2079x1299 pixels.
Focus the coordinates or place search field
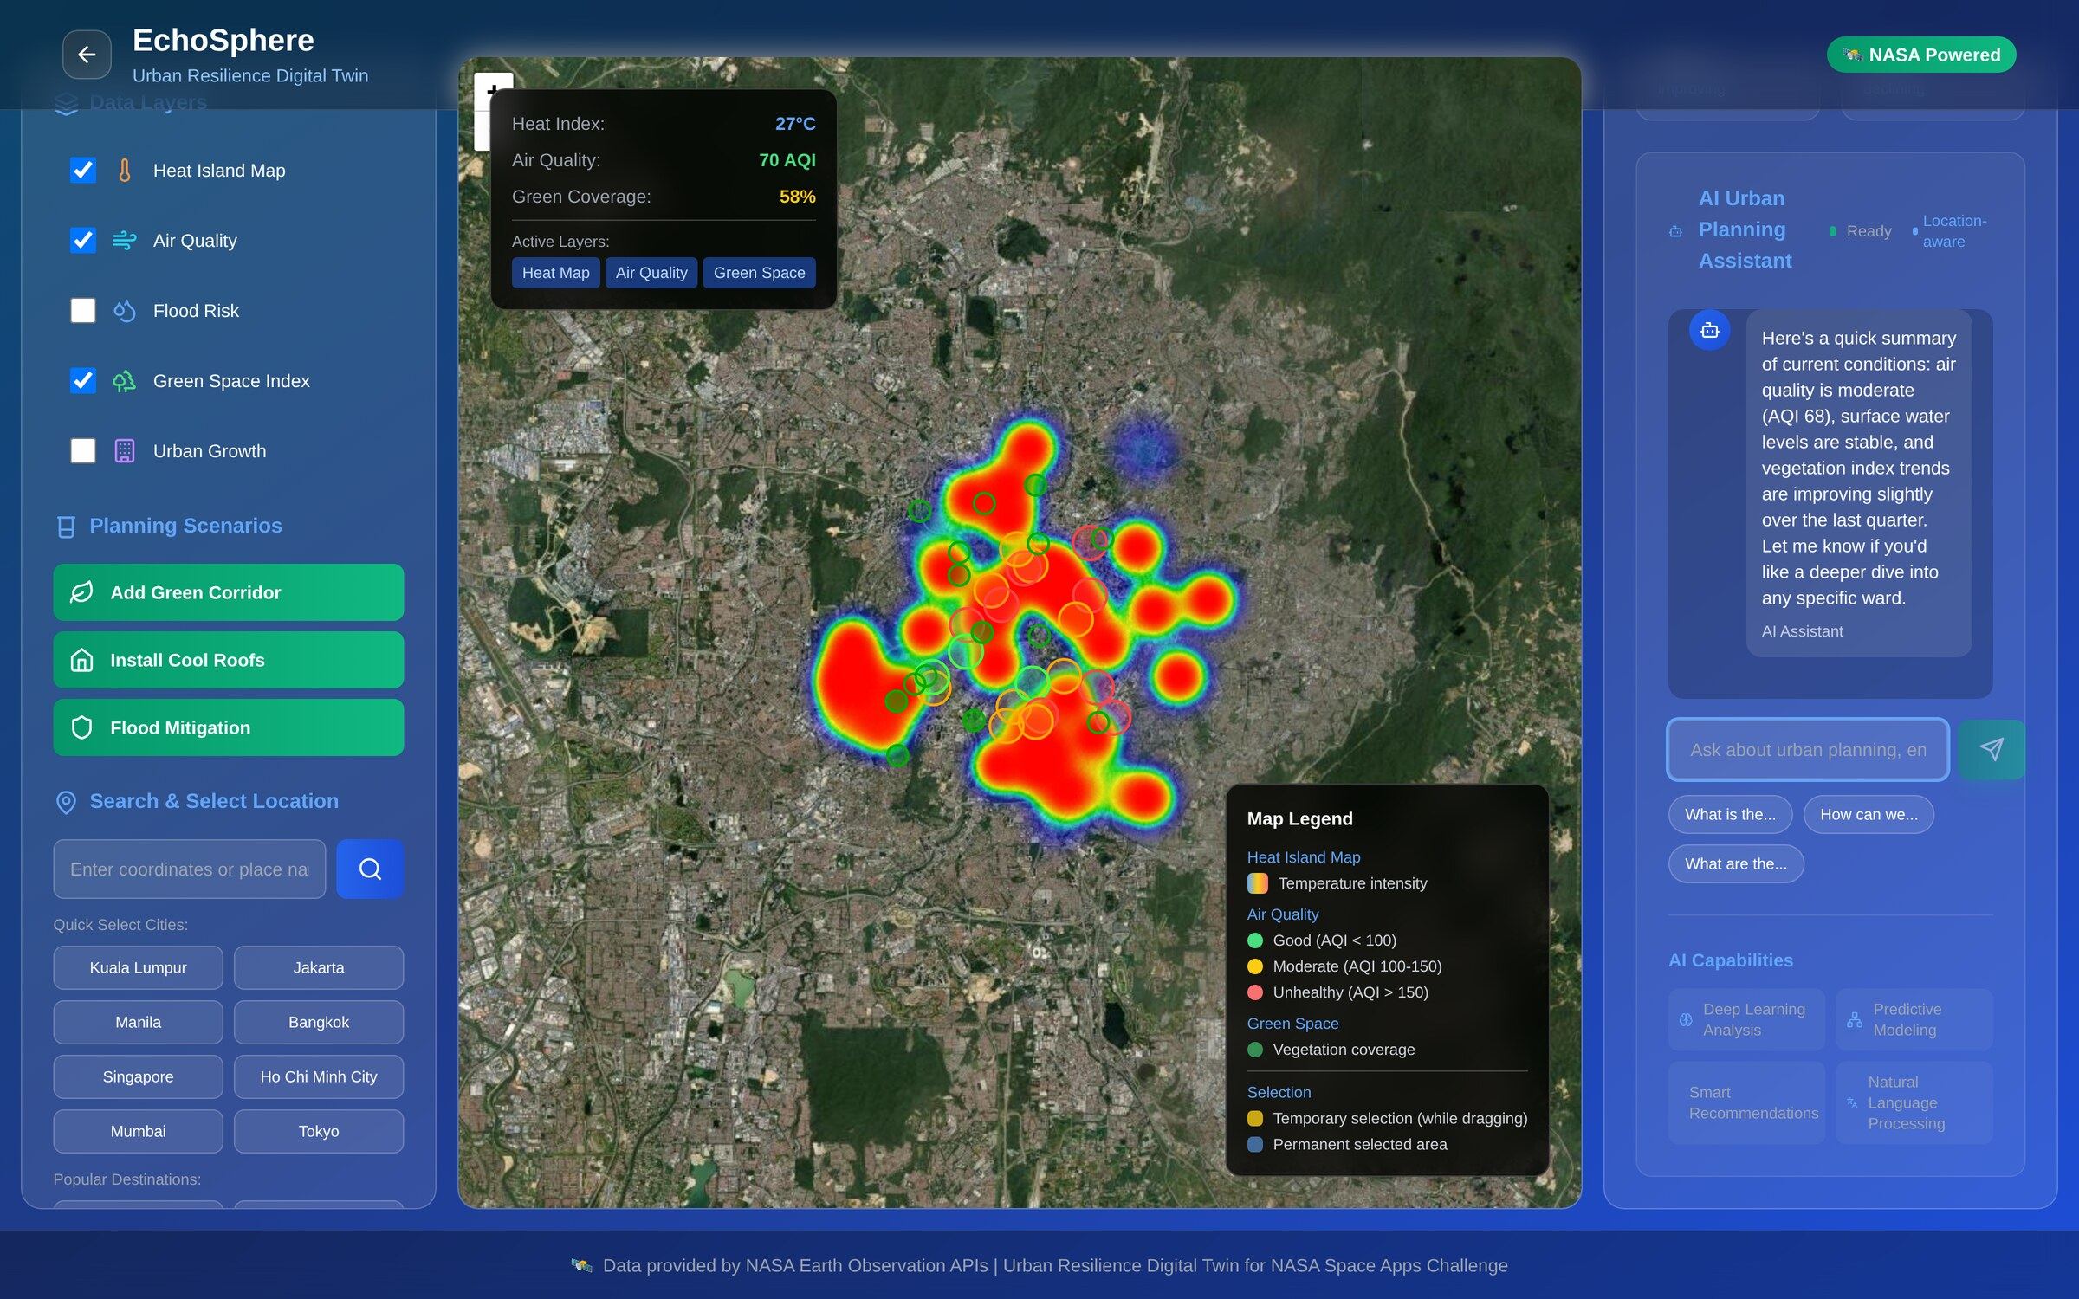click(190, 869)
